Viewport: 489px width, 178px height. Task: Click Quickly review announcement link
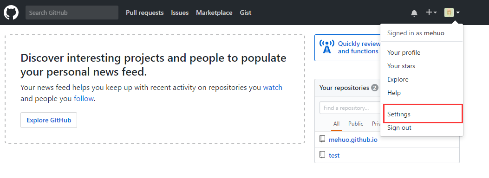[359, 47]
